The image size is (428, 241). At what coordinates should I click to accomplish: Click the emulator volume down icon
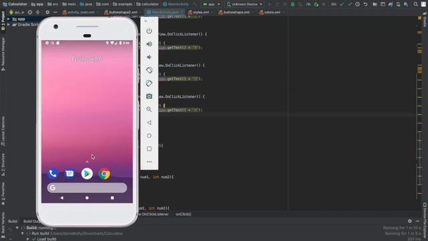[x=148, y=57]
